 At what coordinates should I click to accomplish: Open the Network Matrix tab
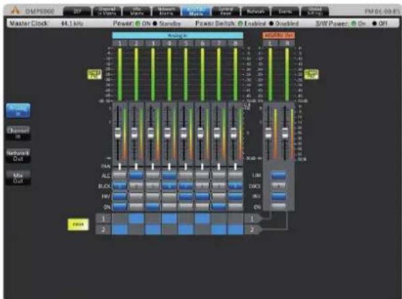tap(166, 11)
